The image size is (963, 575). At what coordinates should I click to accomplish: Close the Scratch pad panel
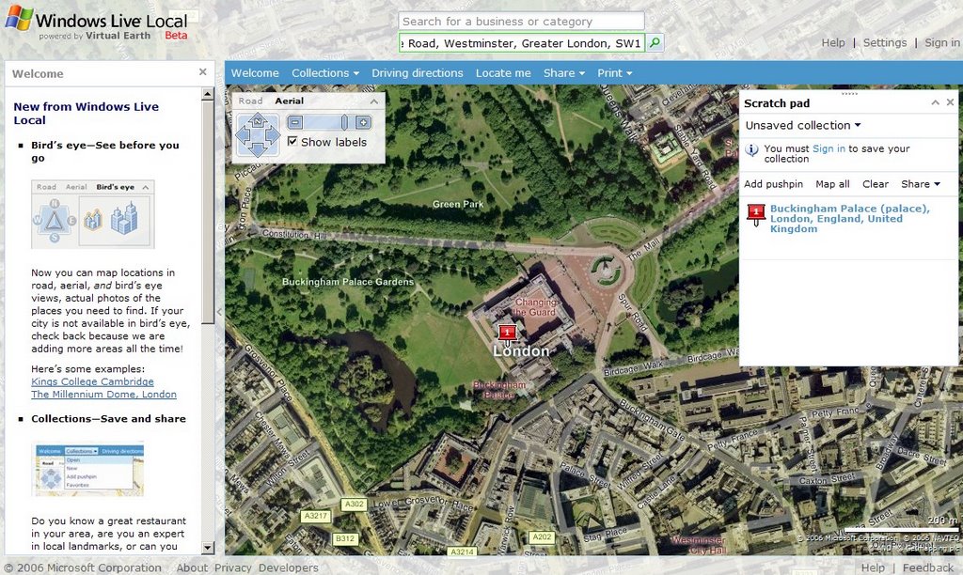(x=950, y=102)
